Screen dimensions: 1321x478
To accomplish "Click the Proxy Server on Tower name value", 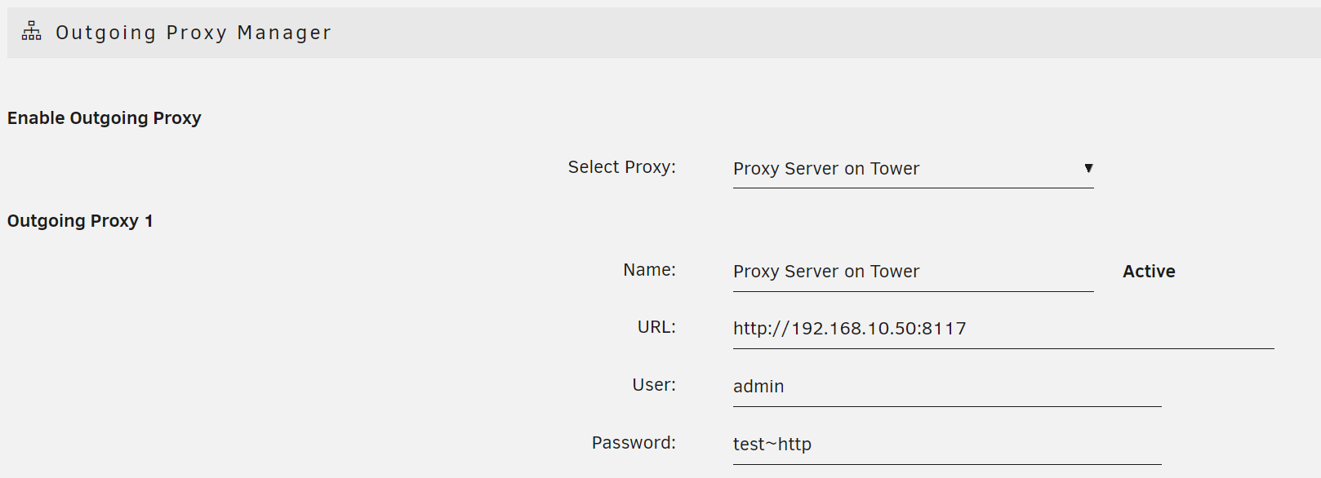I will coord(826,271).
